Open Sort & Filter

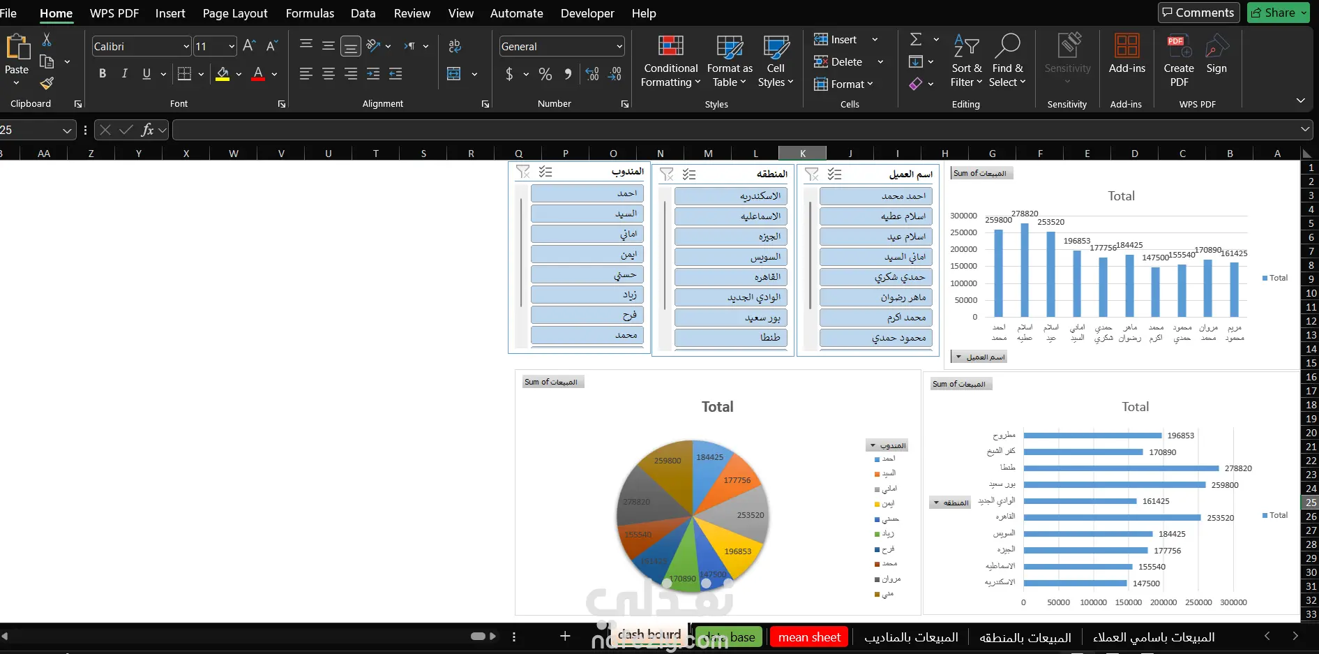[967, 61]
